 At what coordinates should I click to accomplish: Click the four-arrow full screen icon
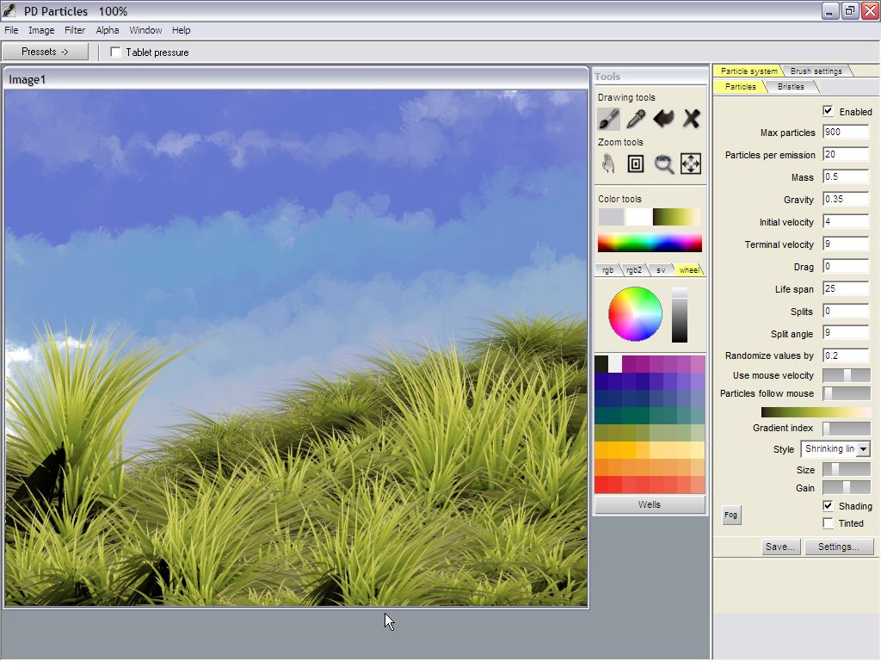click(x=691, y=164)
